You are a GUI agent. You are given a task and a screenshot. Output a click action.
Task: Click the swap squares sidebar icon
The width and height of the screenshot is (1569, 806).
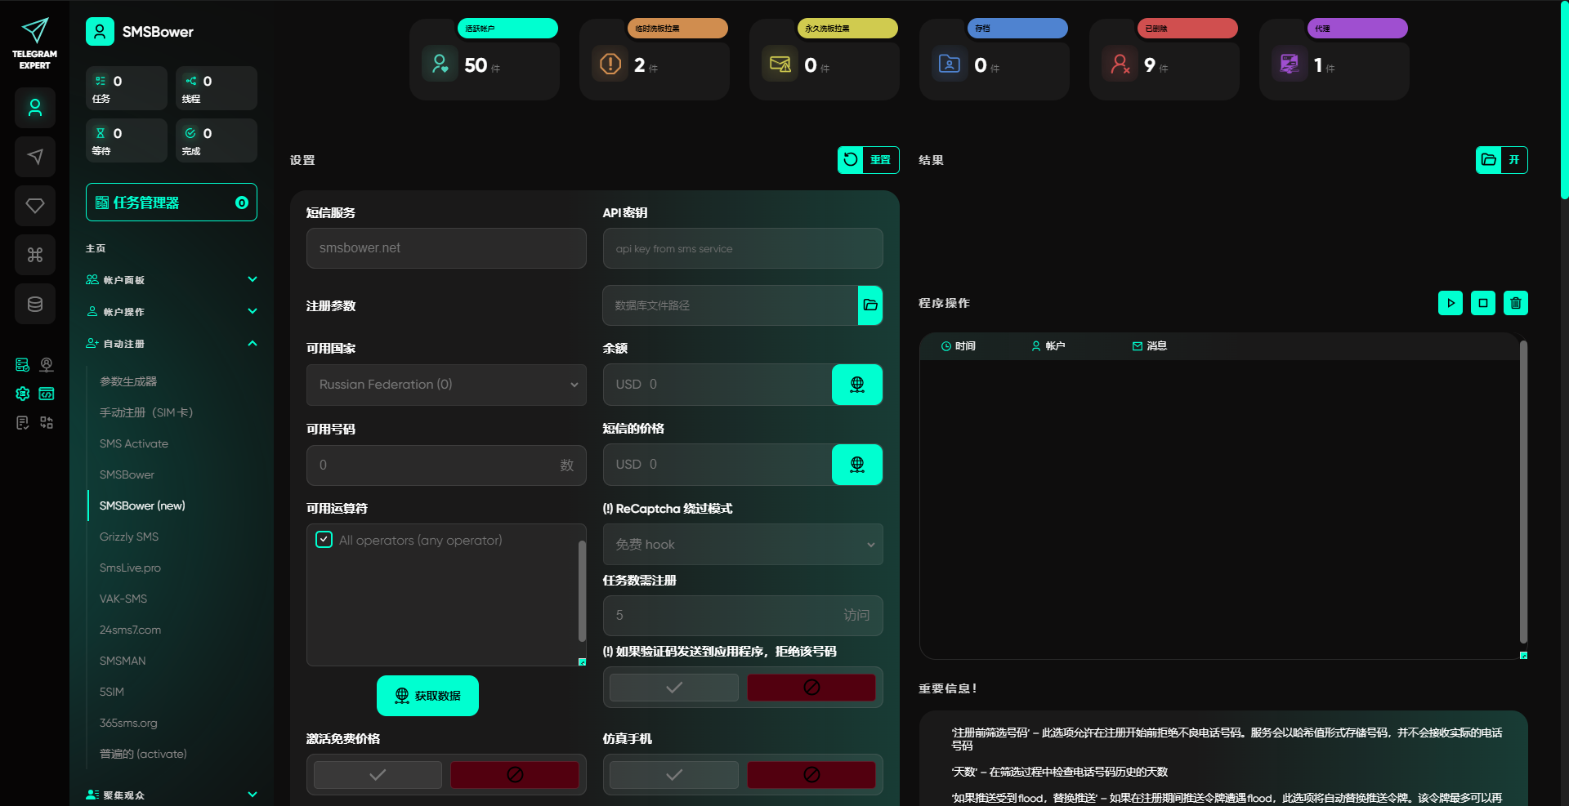pyautogui.click(x=47, y=422)
